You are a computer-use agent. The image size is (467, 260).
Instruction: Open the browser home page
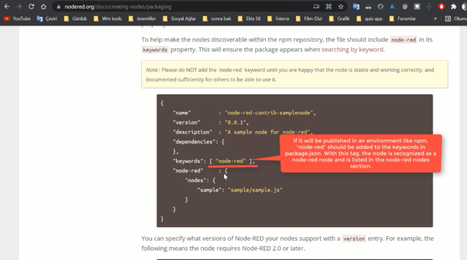(43, 6)
